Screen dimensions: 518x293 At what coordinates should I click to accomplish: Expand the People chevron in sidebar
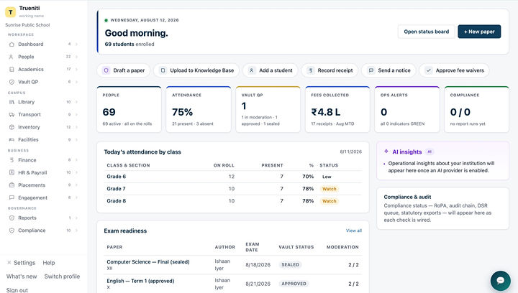(77, 57)
